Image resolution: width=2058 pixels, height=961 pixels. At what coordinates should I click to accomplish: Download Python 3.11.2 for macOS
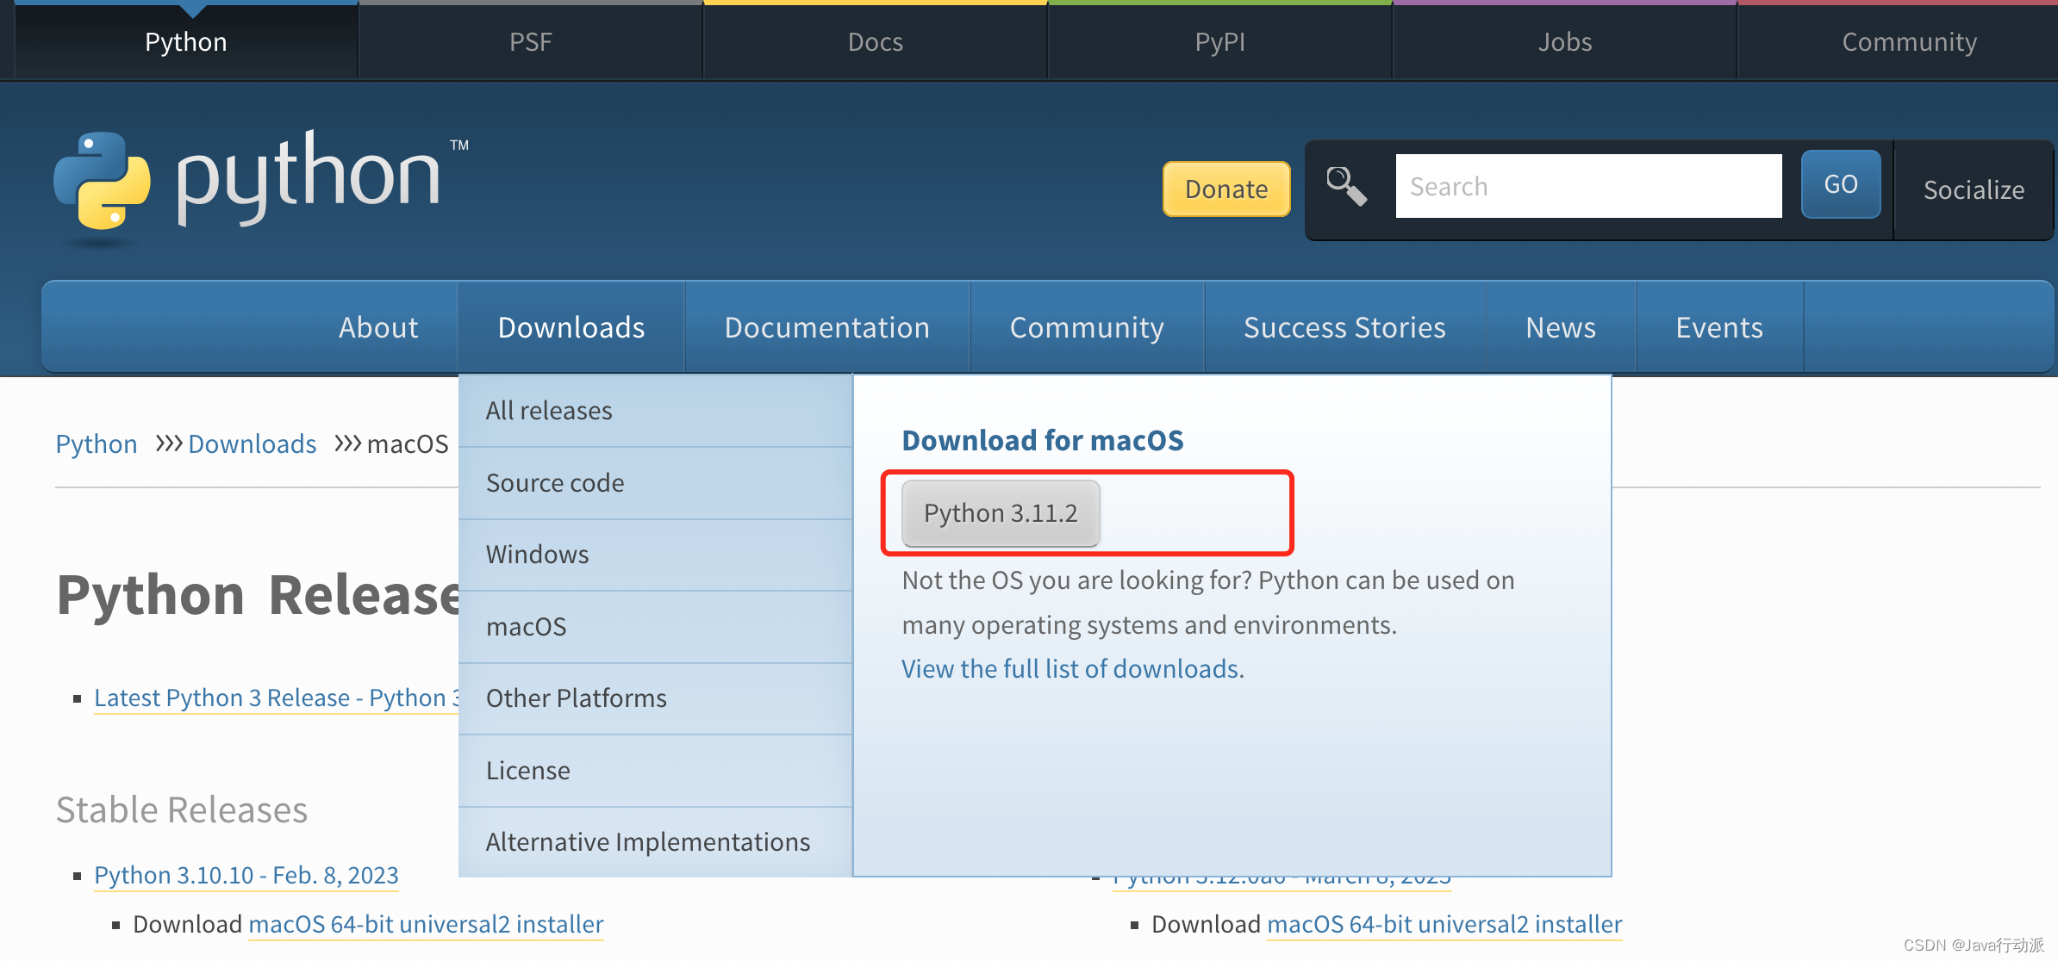pos(1000,513)
